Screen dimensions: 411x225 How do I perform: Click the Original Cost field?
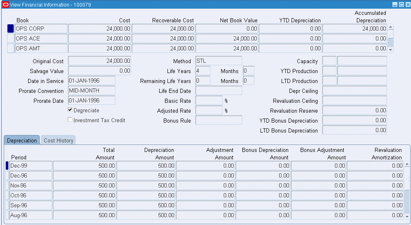100,61
